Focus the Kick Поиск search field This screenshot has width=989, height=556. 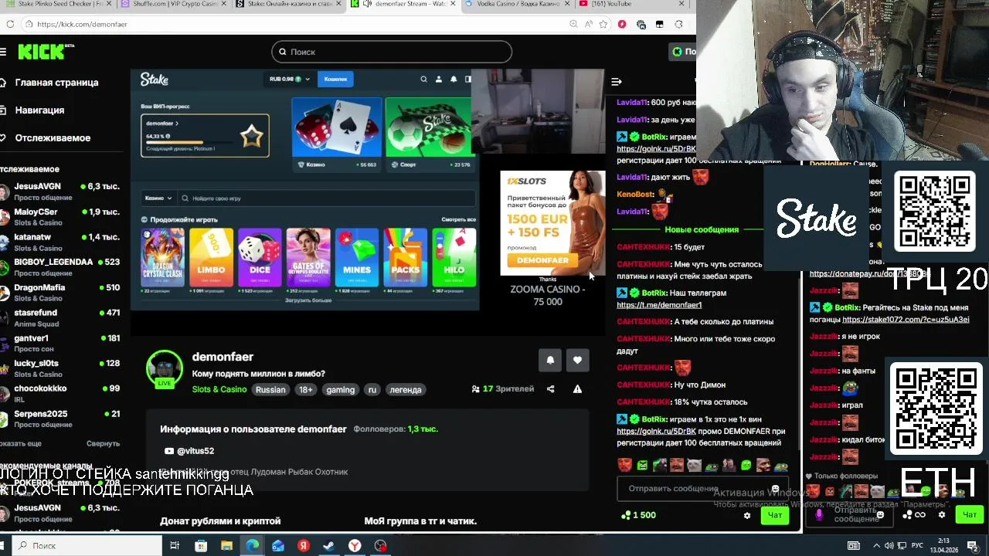click(x=392, y=52)
